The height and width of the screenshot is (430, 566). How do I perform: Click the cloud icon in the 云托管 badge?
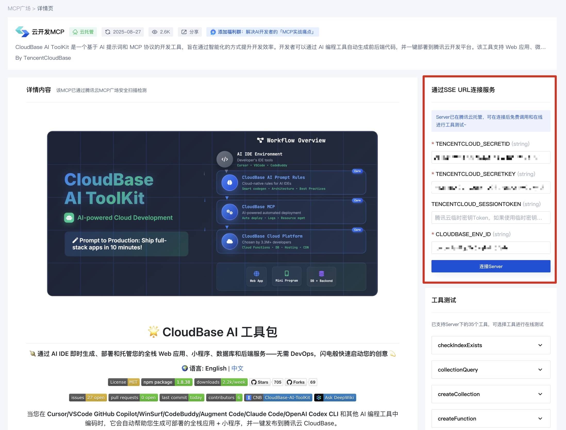(75, 32)
